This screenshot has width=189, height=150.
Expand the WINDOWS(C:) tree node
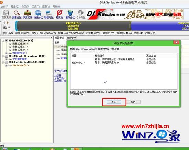[x=7, y=53]
